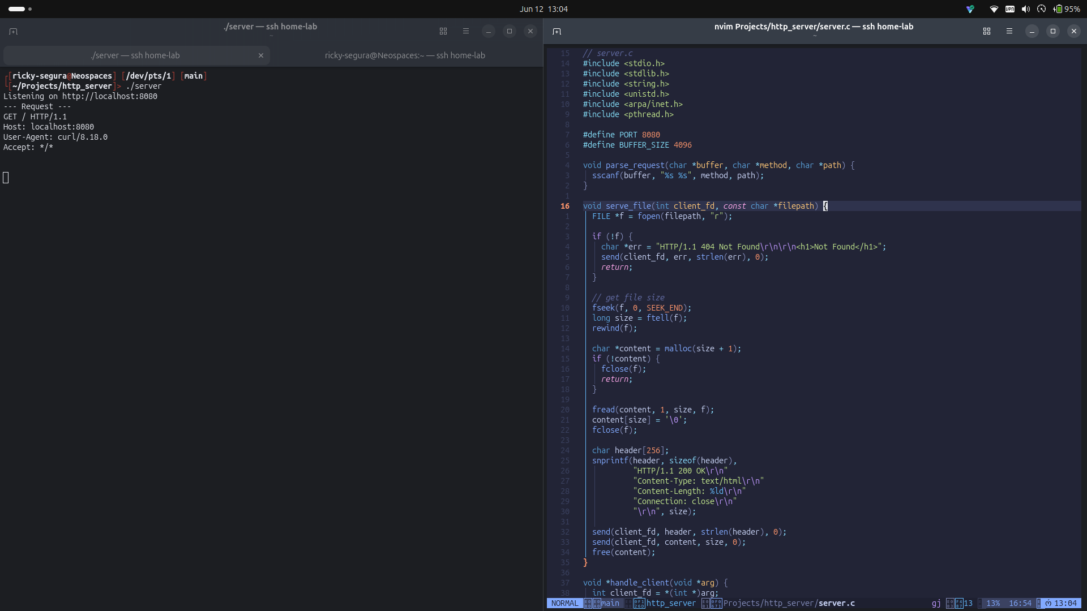1087x611 pixels.
Task: Click the '// get file size' comment
Action: pos(628,298)
